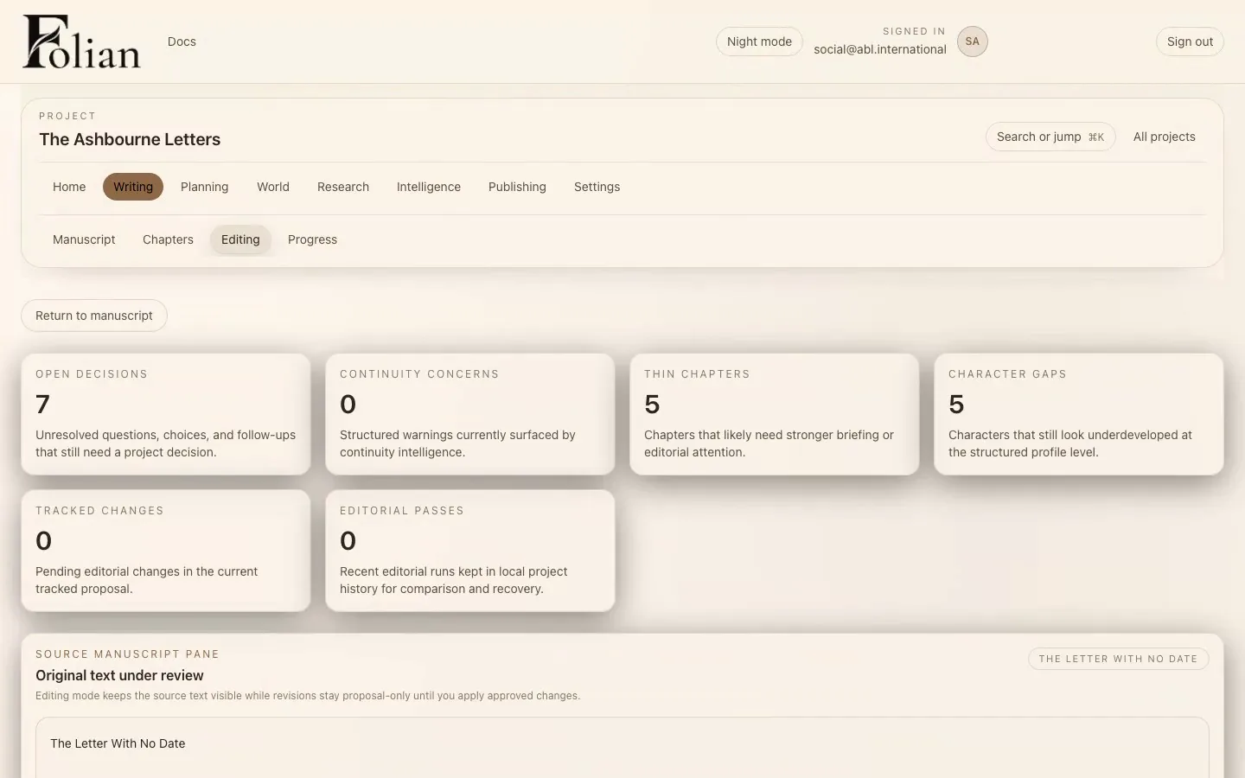The height and width of the screenshot is (778, 1245).
Task: View the Progress sub-tab
Action: click(x=312, y=239)
